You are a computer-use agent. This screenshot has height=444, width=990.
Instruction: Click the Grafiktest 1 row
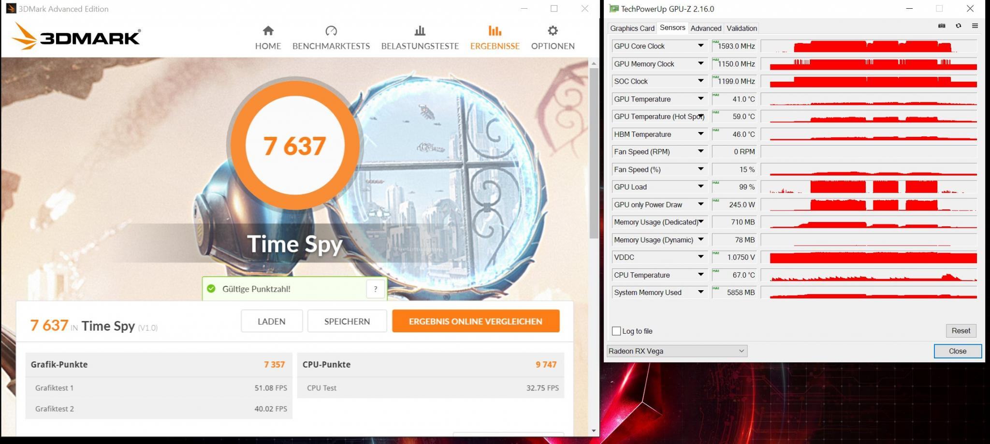[159, 388]
